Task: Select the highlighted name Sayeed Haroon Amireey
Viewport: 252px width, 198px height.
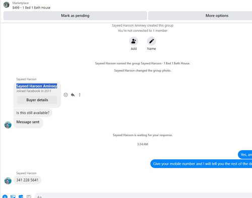Action: (37, 86)
